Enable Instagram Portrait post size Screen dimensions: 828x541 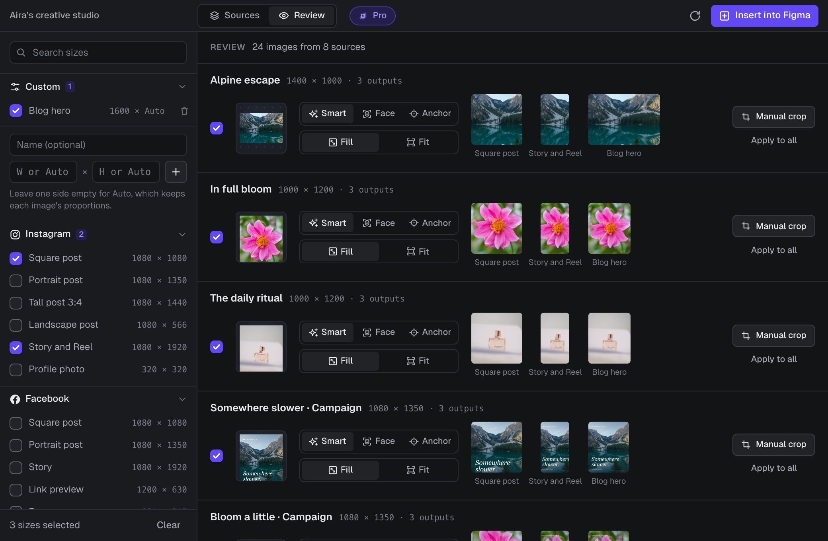[x=16, y=280]
